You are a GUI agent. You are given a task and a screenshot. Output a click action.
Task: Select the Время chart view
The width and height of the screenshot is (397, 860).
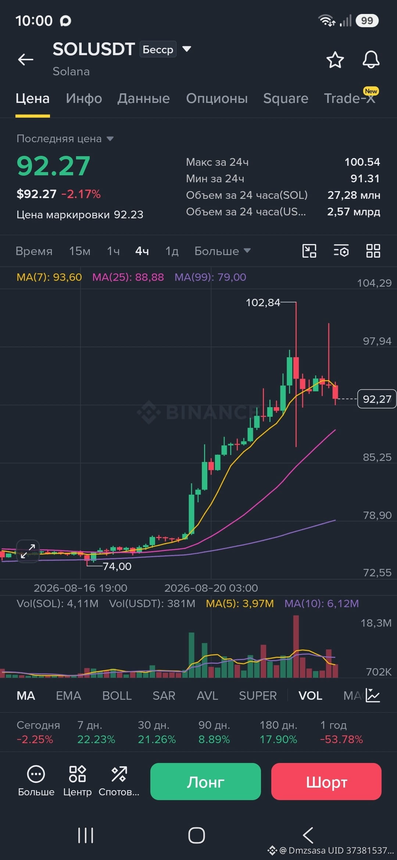click(34, 251)
